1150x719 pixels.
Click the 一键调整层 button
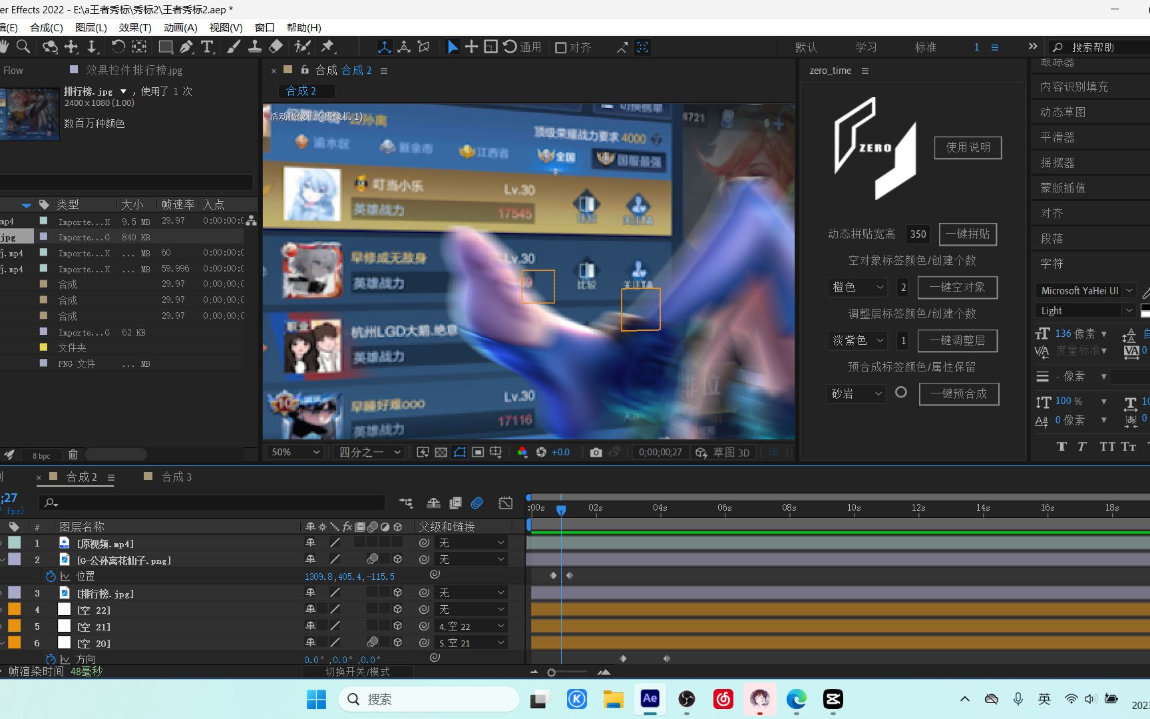click(957, 340)
